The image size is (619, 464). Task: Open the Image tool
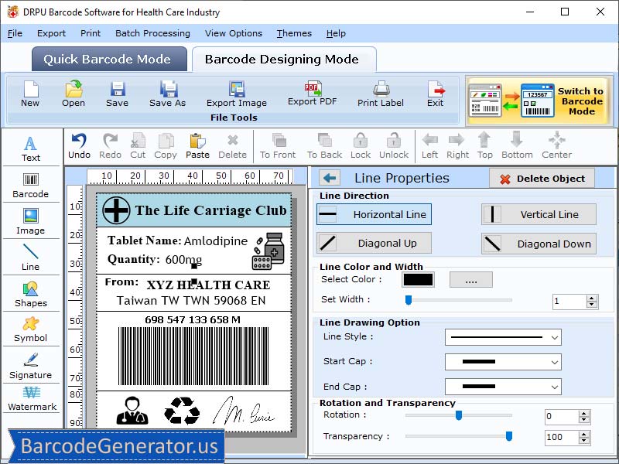(x=31, y=222)
